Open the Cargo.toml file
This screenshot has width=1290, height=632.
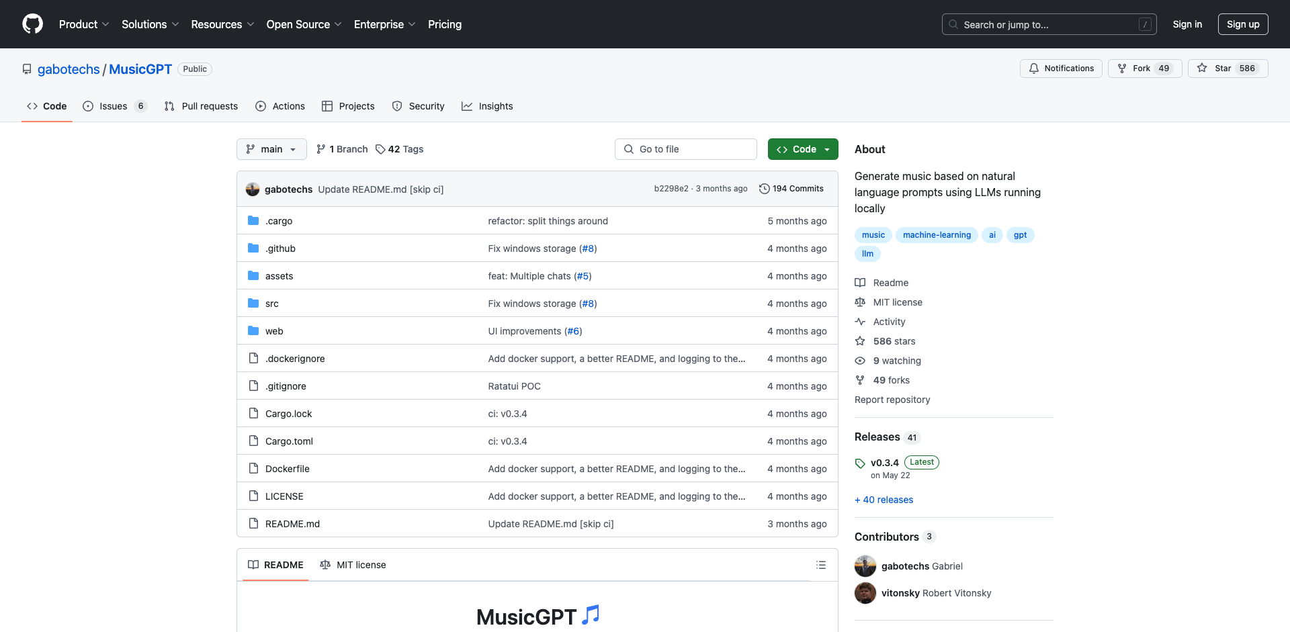(x=289, y=441)
